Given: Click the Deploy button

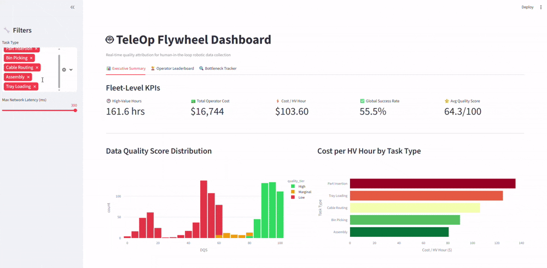Looking at the screenshot, I should [x=527, y=7].
